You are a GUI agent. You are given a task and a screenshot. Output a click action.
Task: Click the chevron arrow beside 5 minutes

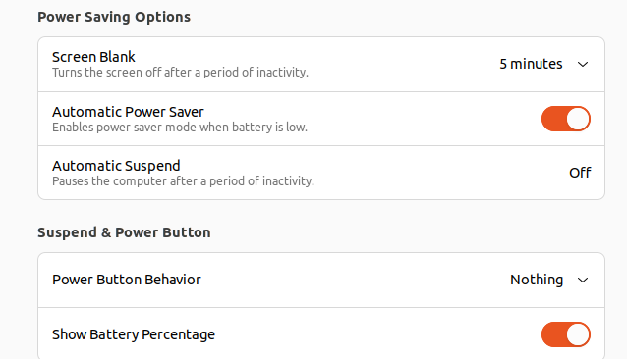(x=583, y=64)
